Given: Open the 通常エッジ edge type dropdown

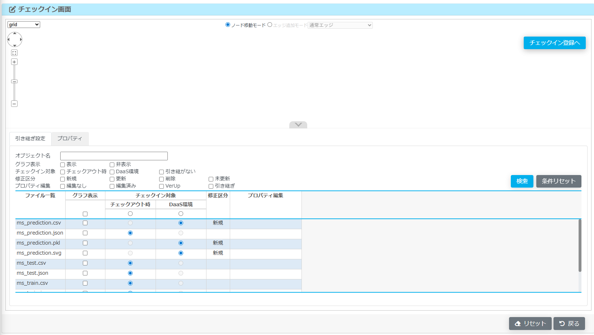Looking at the screenshot, I should tap(340, 25).
